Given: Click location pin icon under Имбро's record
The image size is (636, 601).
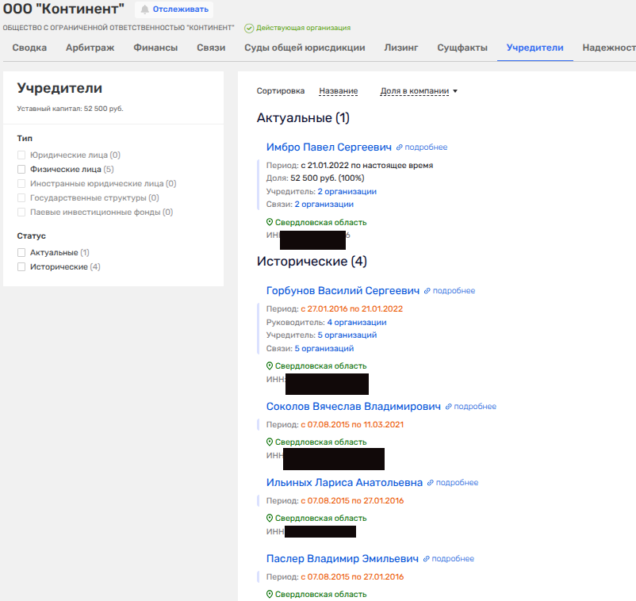Looking at the screenshot, I should (x=270, y=223).
